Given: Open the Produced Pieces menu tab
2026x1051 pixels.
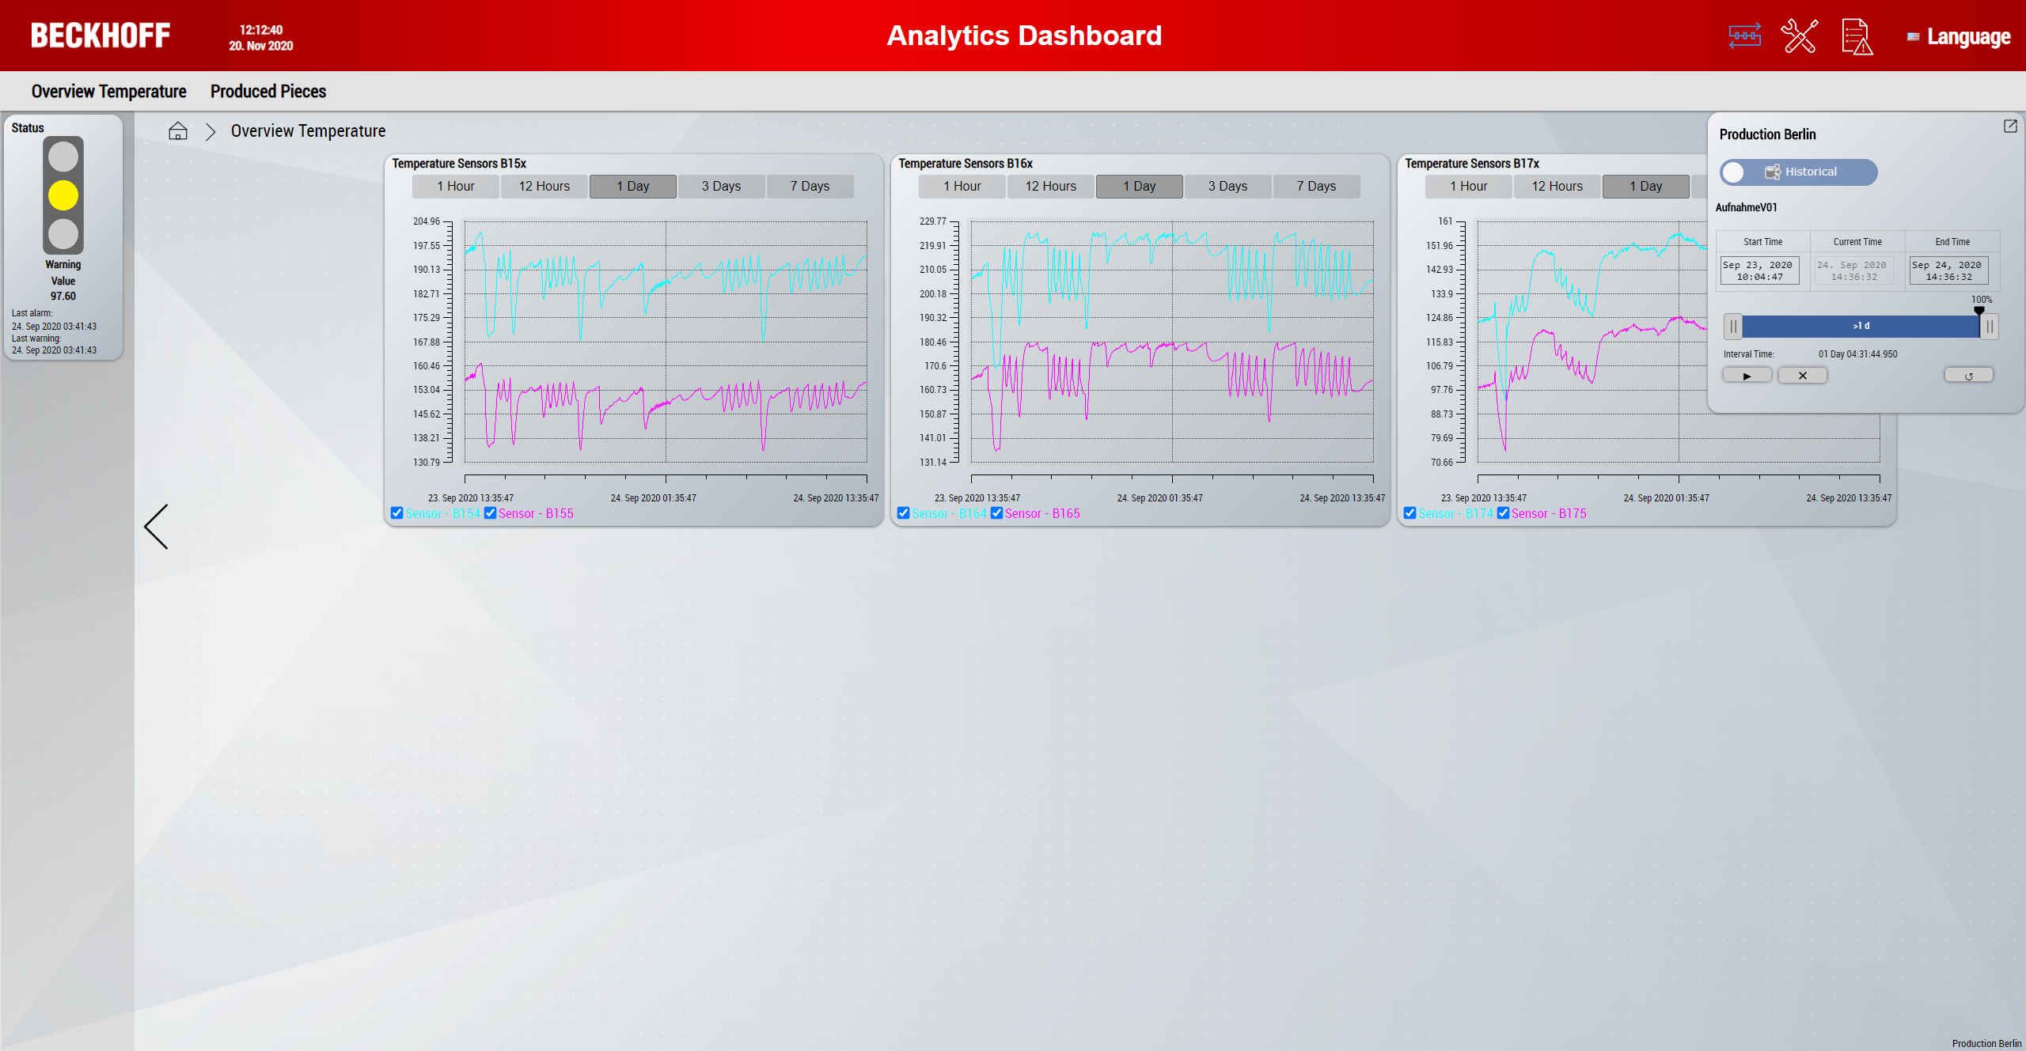Looking at the screenshot, I should [x=268, y=92].
